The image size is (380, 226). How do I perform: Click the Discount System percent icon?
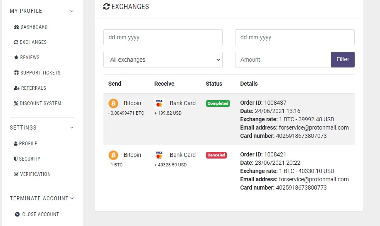point(16,103)
